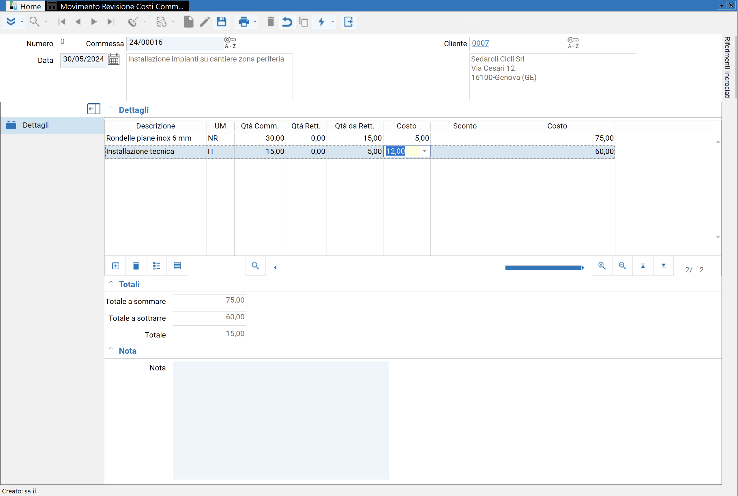Open window list dropdown arrow top right
The image size is (738, 496).
pos(722,6)
